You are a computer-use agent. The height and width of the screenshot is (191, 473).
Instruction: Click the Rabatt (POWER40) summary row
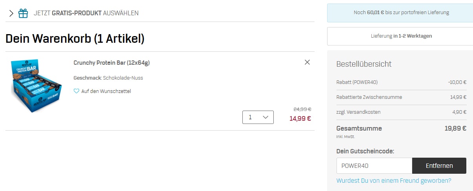point(401,82)
